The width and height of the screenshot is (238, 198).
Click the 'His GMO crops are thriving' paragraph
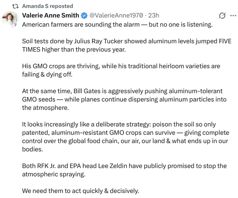click(121, 70)
